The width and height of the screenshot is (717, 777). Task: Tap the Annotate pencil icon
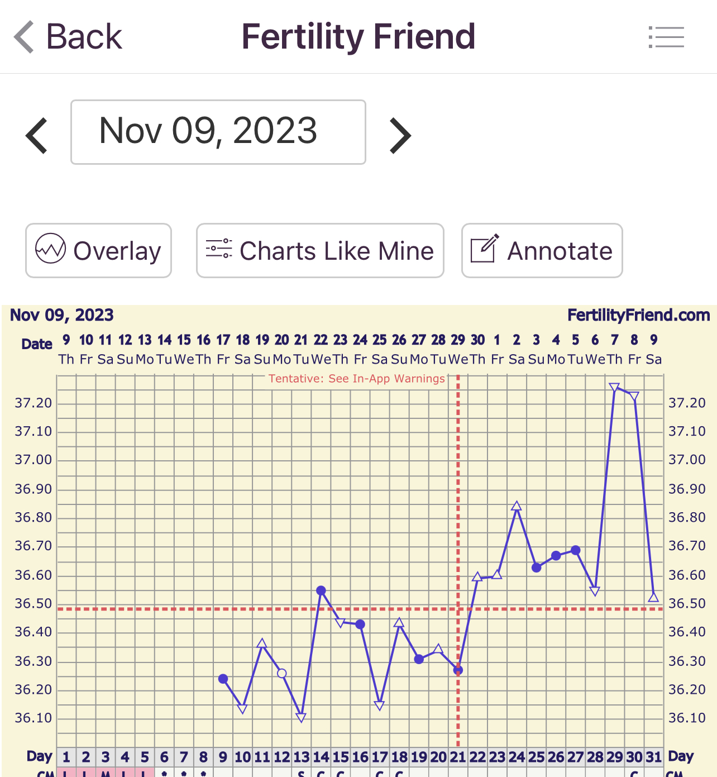point(484,249)
